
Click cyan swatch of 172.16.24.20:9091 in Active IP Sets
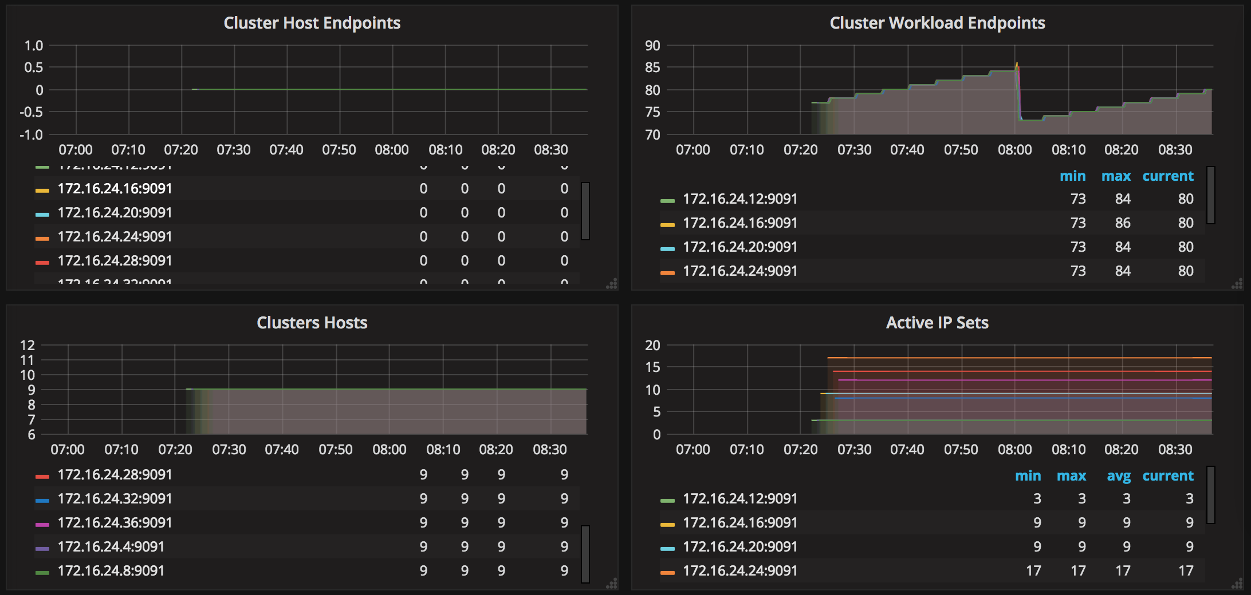[667, 549]
